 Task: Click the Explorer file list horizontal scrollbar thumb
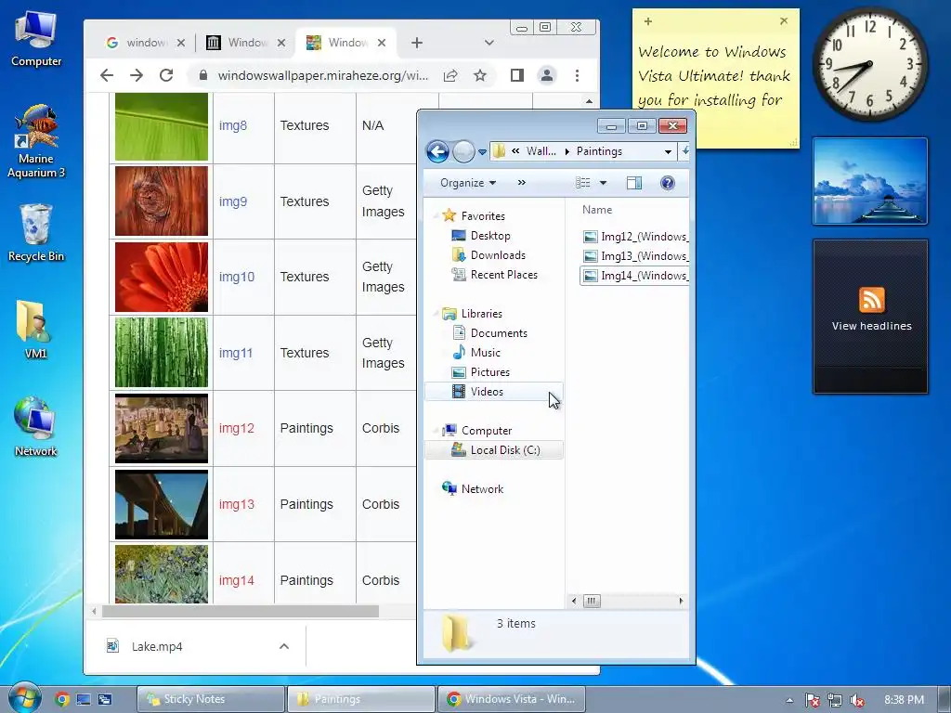pos(592,601)
